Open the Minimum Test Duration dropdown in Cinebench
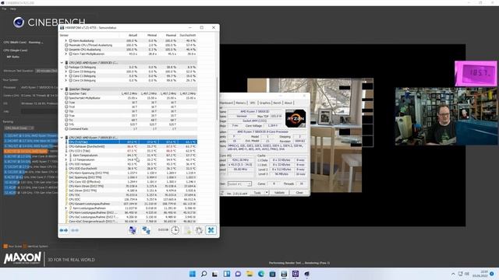The image size is (499, 280). point(47,71)
